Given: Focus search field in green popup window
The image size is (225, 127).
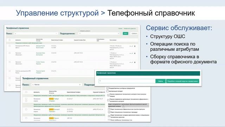Looking at the screenshot, I should [127, 81].
